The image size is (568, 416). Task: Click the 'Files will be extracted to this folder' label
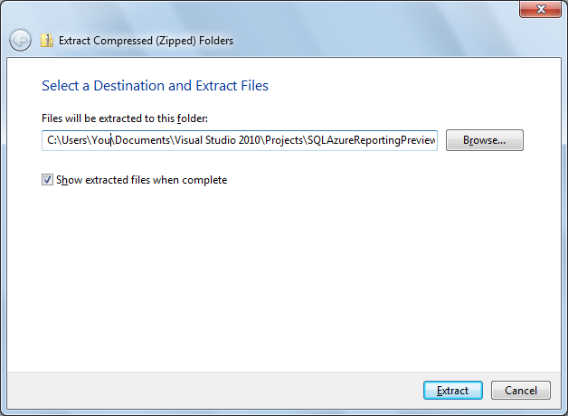[x=125, y=118]
